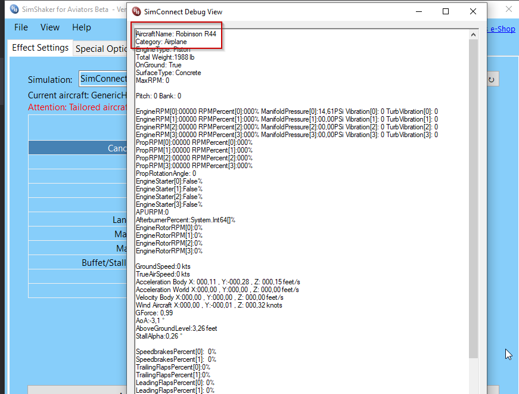This screenshot has width=519, height=394.
Task: Click the PropRotationAngle: 0 line
Action: (x=166, y=173)
